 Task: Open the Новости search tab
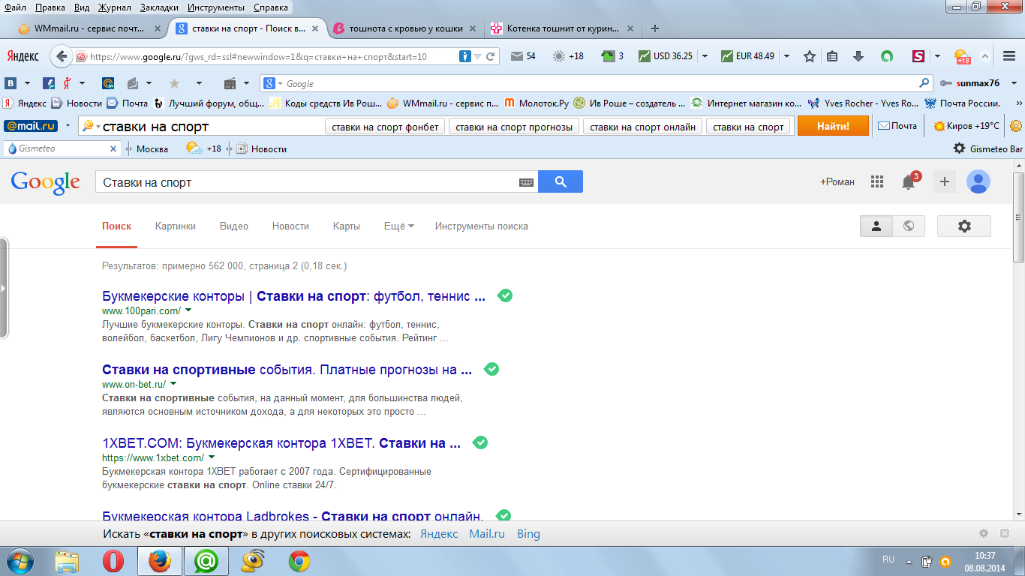(x=290, y=226)
